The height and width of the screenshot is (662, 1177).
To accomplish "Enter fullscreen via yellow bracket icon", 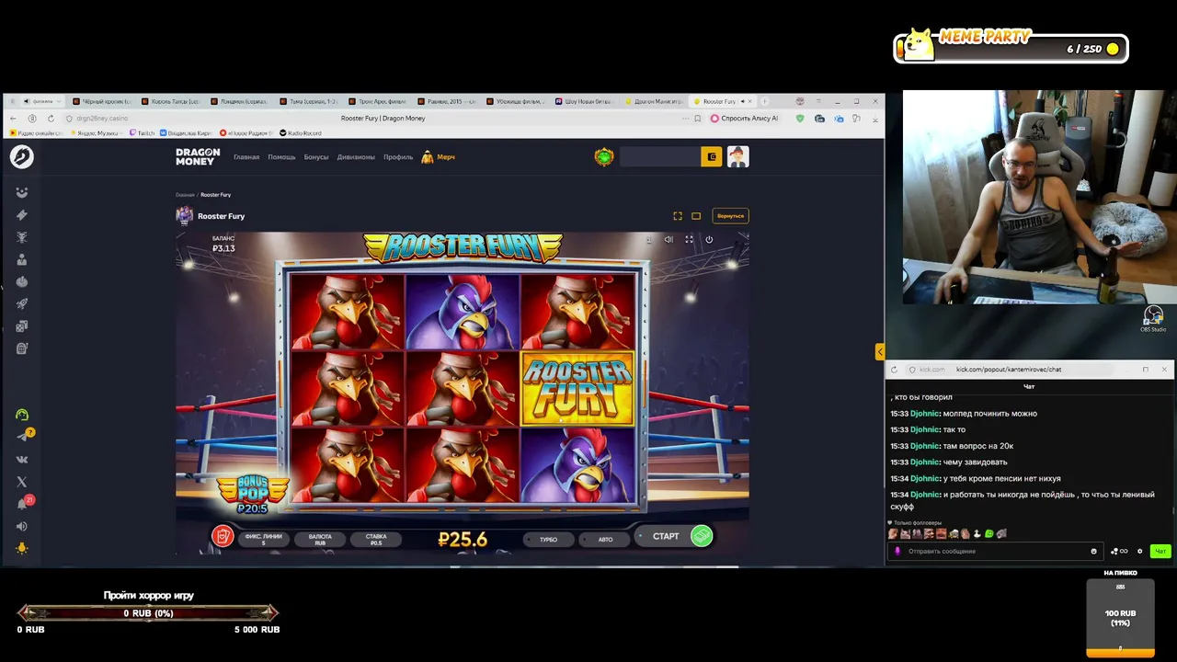I will point(678,216).
